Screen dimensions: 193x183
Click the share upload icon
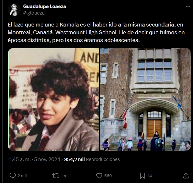pyautogui.click(x=186, y=176)
